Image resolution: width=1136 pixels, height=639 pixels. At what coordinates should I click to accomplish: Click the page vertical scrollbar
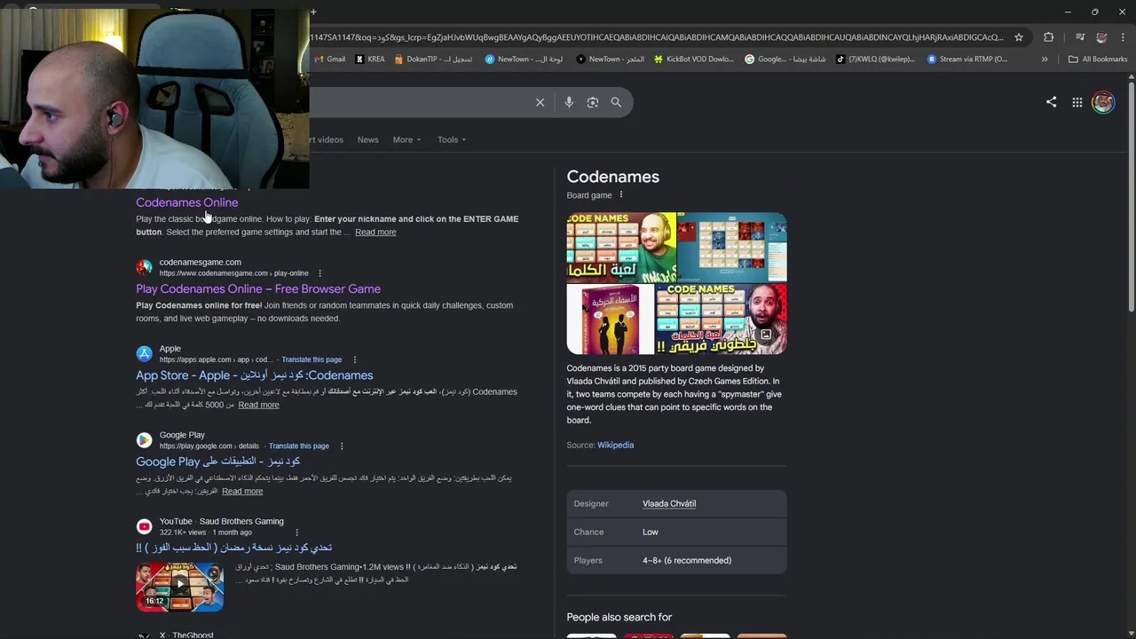coord(1131,195)
